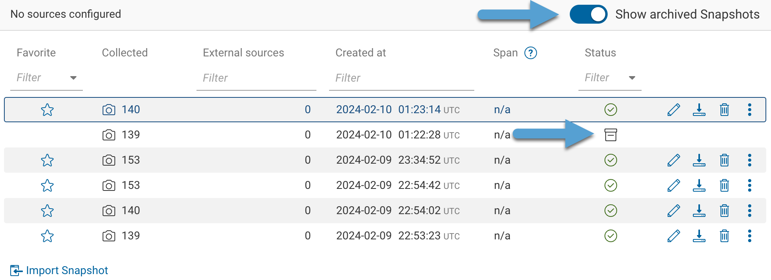Delete the snapshot created at 22:53:23
The width and height of the screenshot is (771, 280).
pos(724,236)
